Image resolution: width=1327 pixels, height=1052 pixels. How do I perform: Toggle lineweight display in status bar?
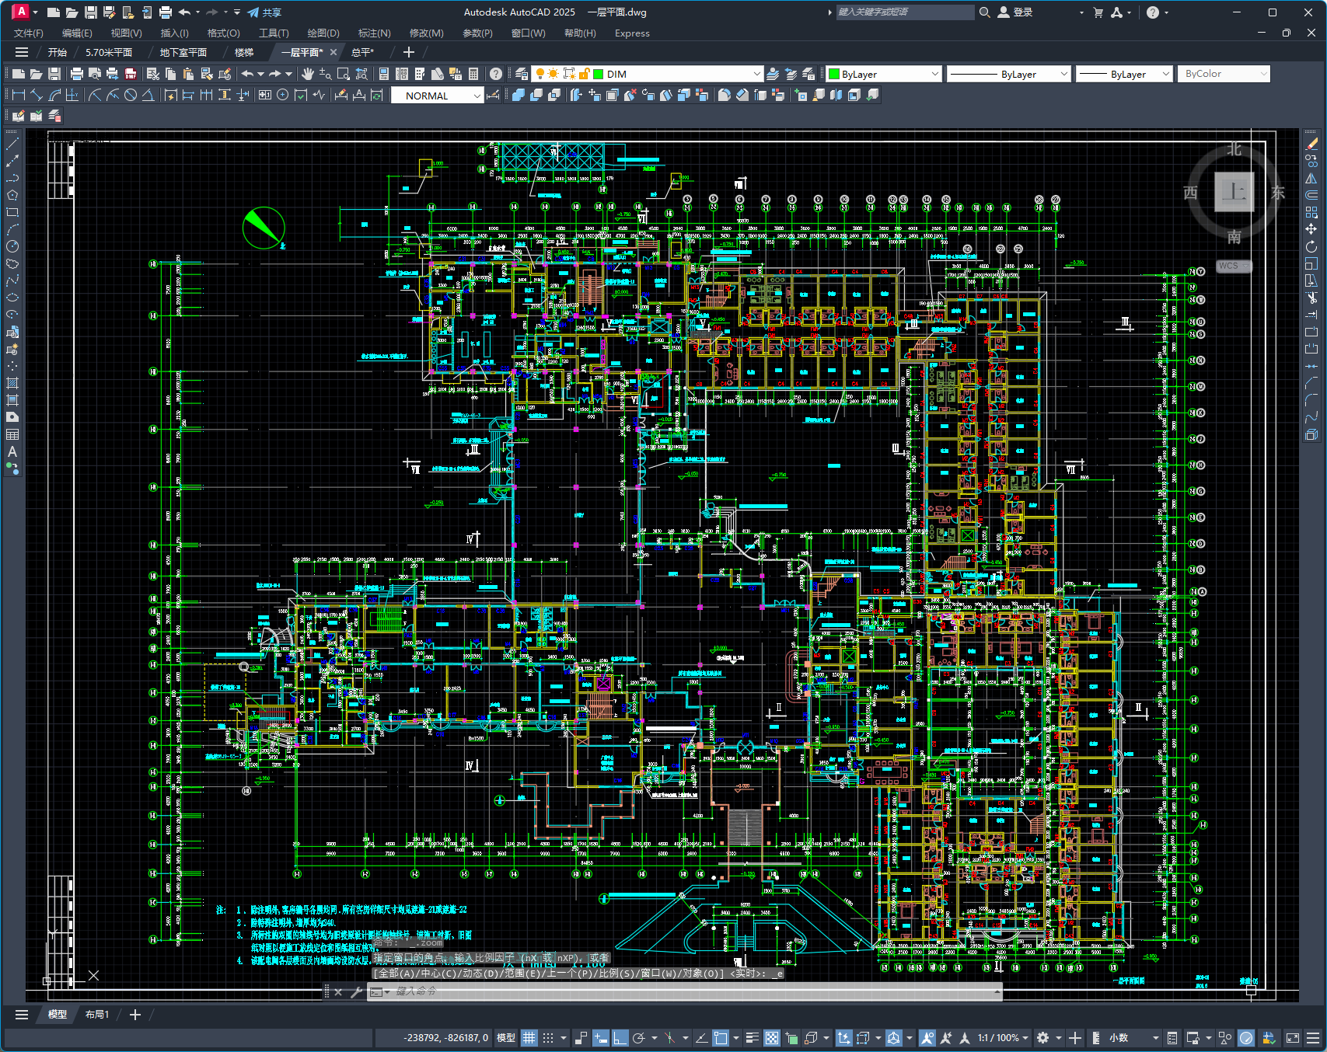(x=752, y=1038)
